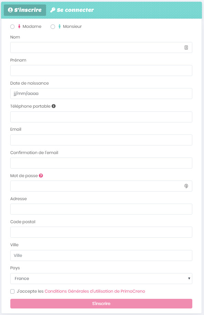
Task: Click the contact card icon in Nom field
Action: [x=186, y=47]
